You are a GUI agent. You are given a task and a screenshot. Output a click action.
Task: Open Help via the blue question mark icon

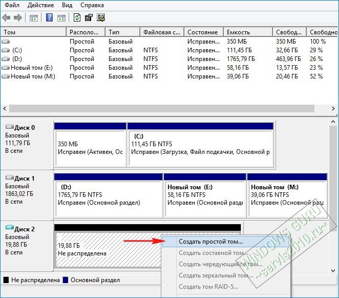[50, 17]
